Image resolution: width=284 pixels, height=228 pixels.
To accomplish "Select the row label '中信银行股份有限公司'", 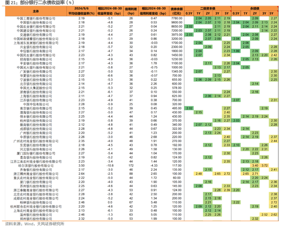I will (x=36, y=51).
